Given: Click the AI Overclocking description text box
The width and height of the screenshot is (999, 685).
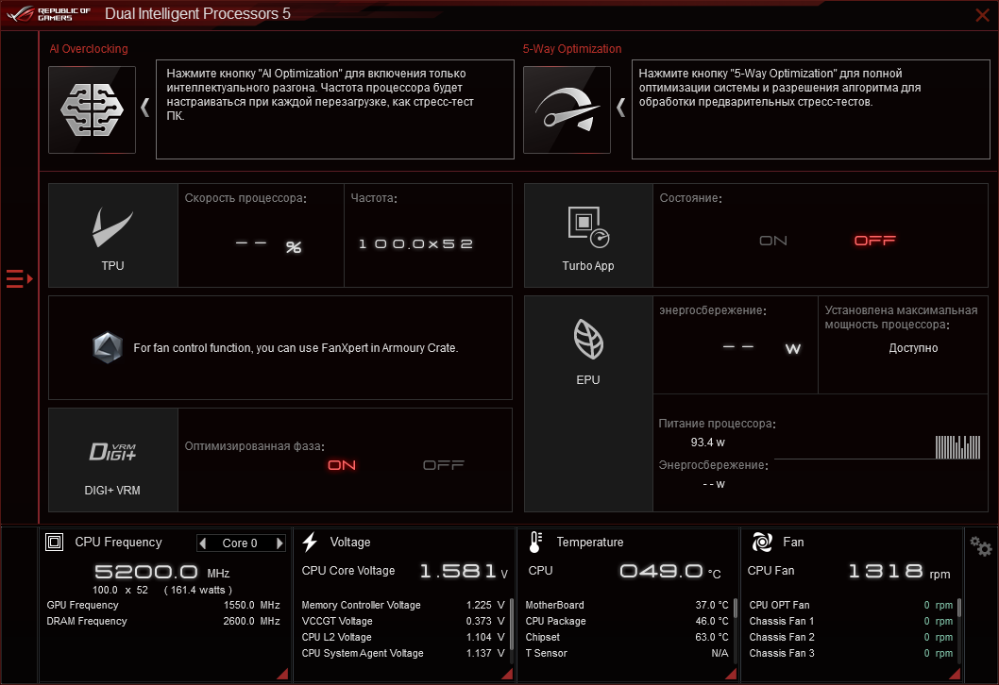Looking at the screenshot, I should pyautogui.click(x=335, y=109).
